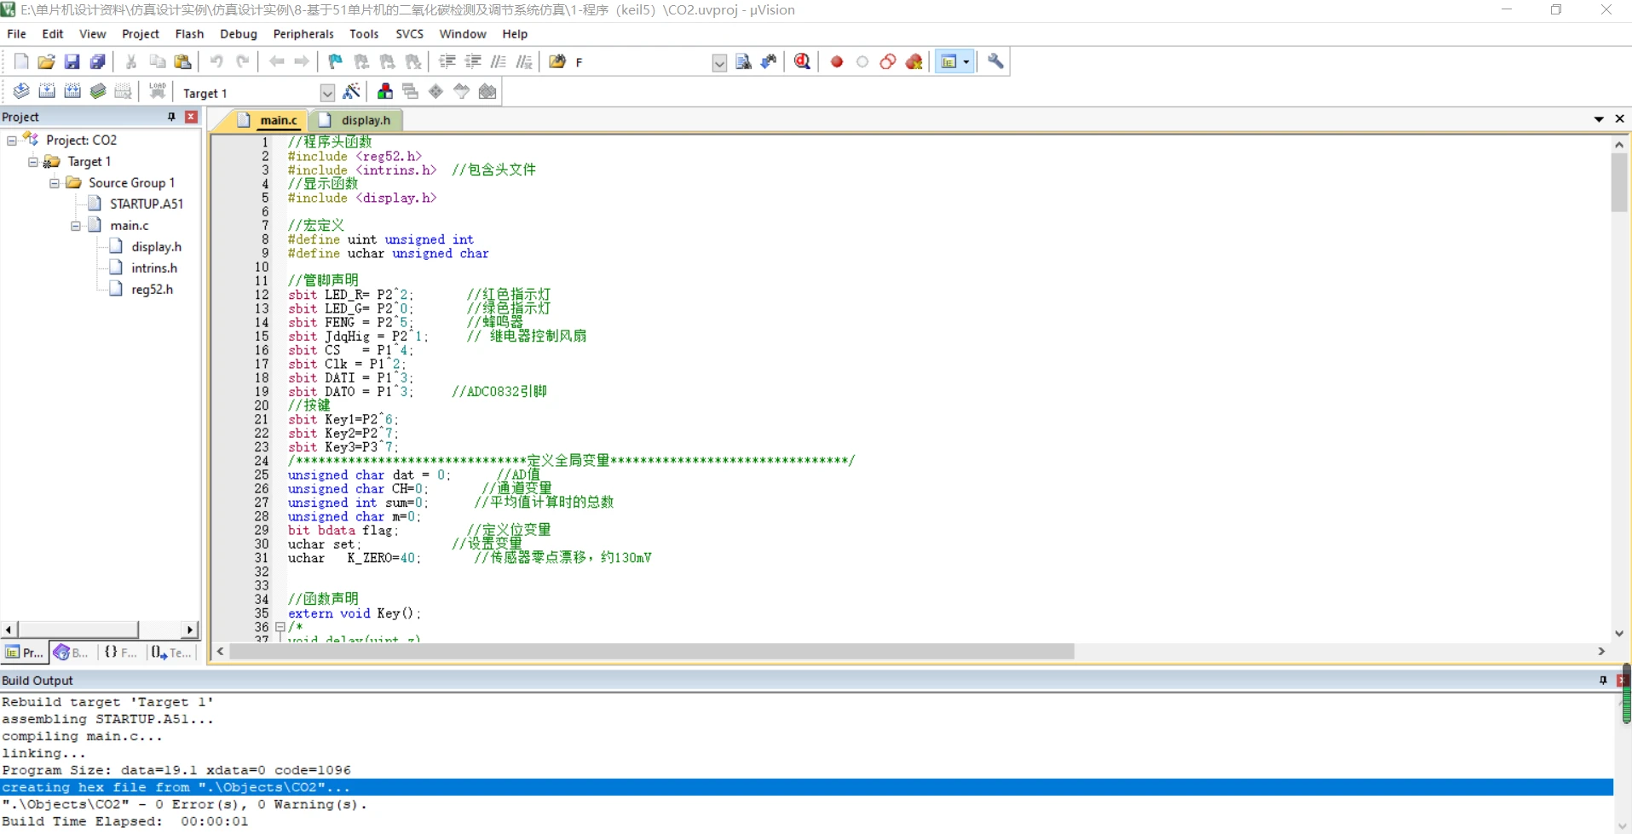The image size is (1632, 834).
Task: Open the Target 1 dropdown
Action: (x=327, y=93)
